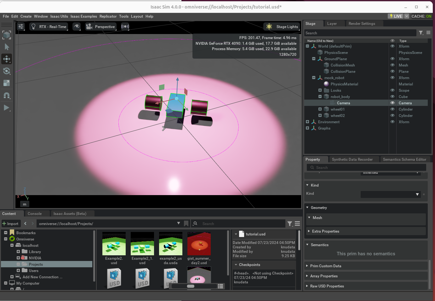This screenshot has width=435, height=301.
Task: Select the selection mode tool in left toolbar
Action: (x=7, y=35)
